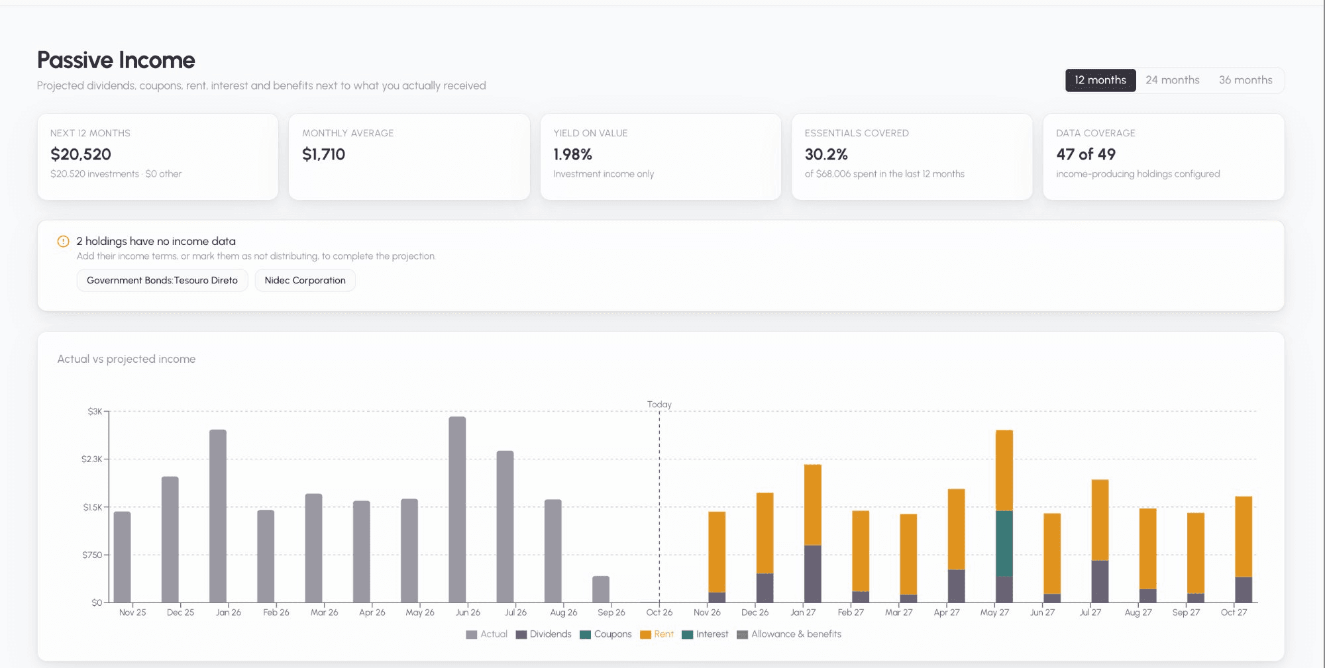Click the Jan 27 rent bar segment
The image size is (1325, 668).
coord(813,504)
